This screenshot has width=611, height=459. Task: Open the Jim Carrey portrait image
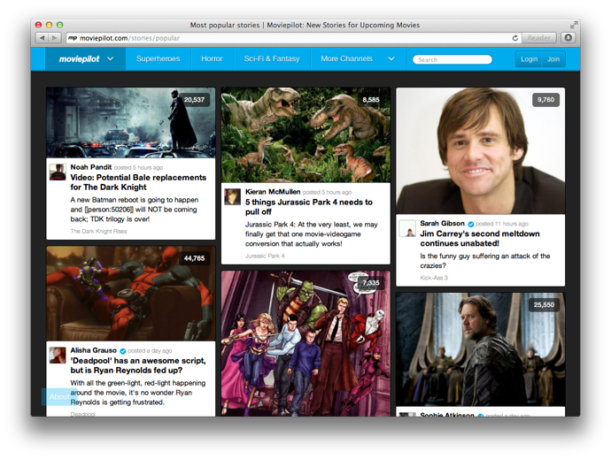pyautogui.click(x=481, y=150)
